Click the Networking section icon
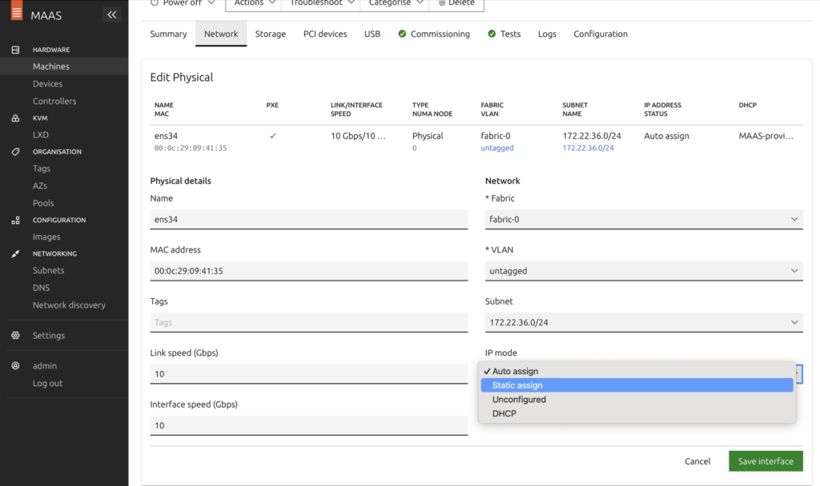Screen dimensions: 820x486 point(16,253)
